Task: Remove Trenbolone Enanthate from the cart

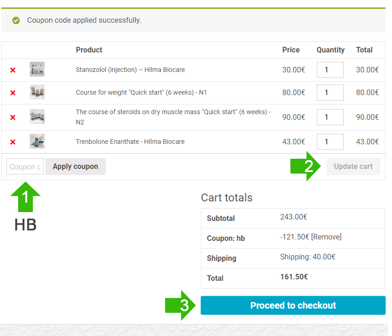Action: [x=13, y=142]
